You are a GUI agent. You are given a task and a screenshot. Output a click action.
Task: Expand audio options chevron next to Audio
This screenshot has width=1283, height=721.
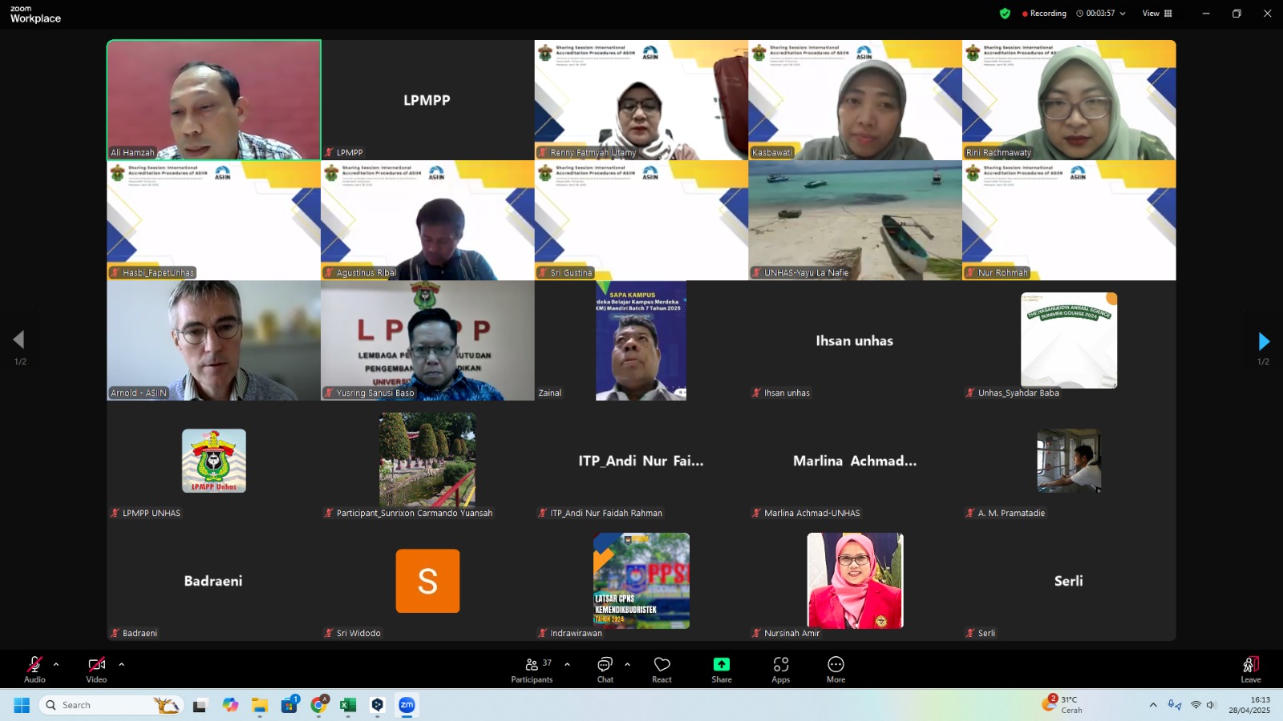click(56, 664)
